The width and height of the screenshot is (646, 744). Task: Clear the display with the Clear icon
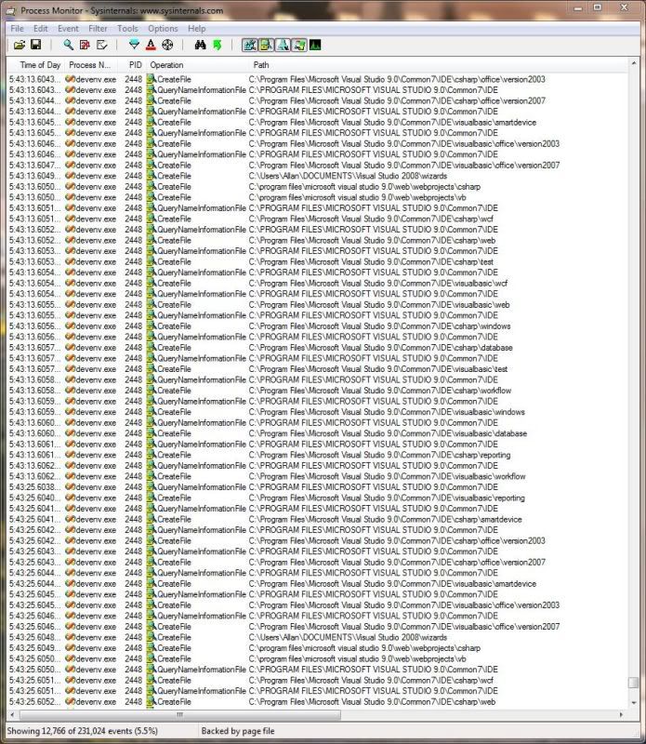pos(101,45)
